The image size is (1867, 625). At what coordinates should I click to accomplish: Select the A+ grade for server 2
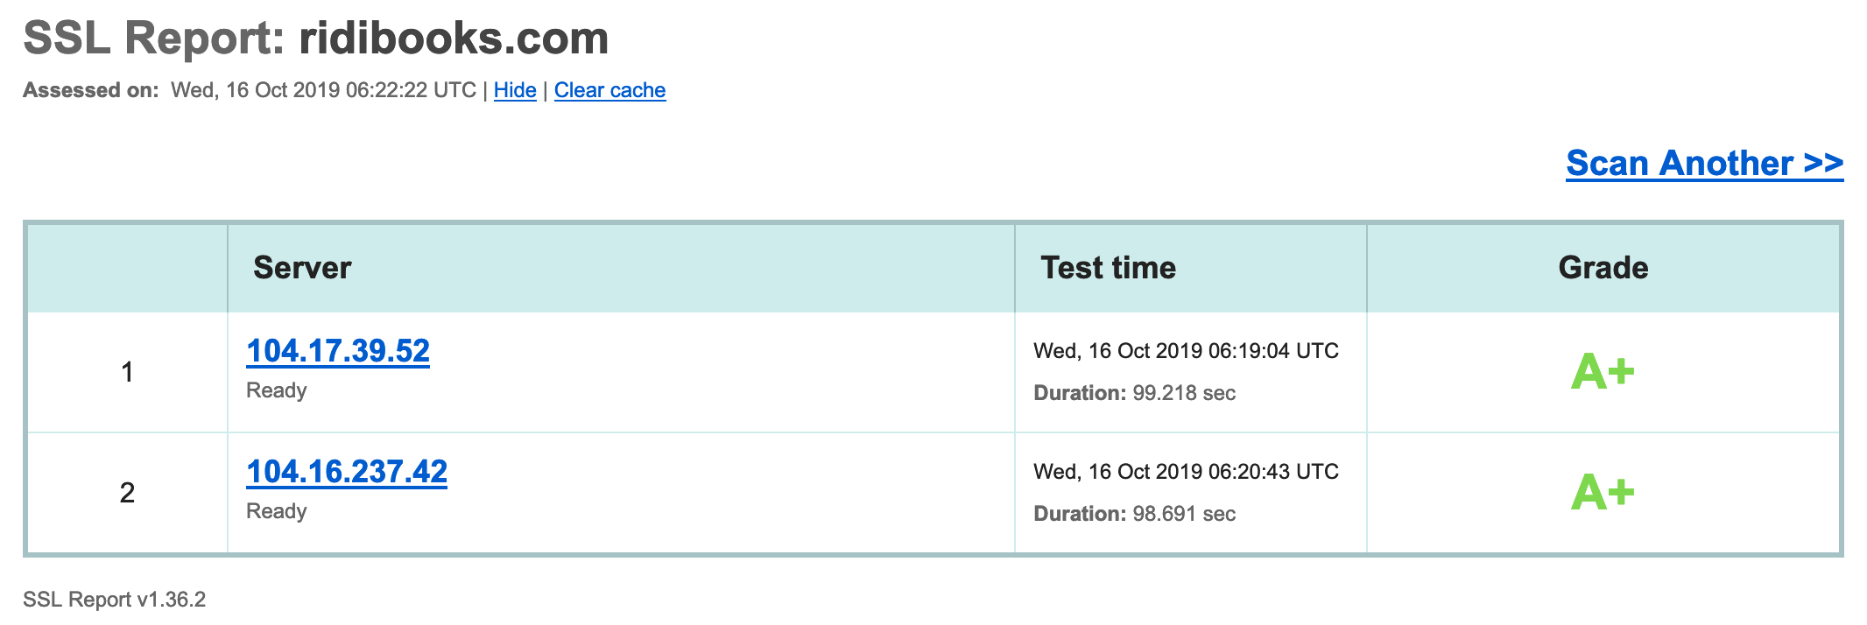click(x=1603, y=492)
